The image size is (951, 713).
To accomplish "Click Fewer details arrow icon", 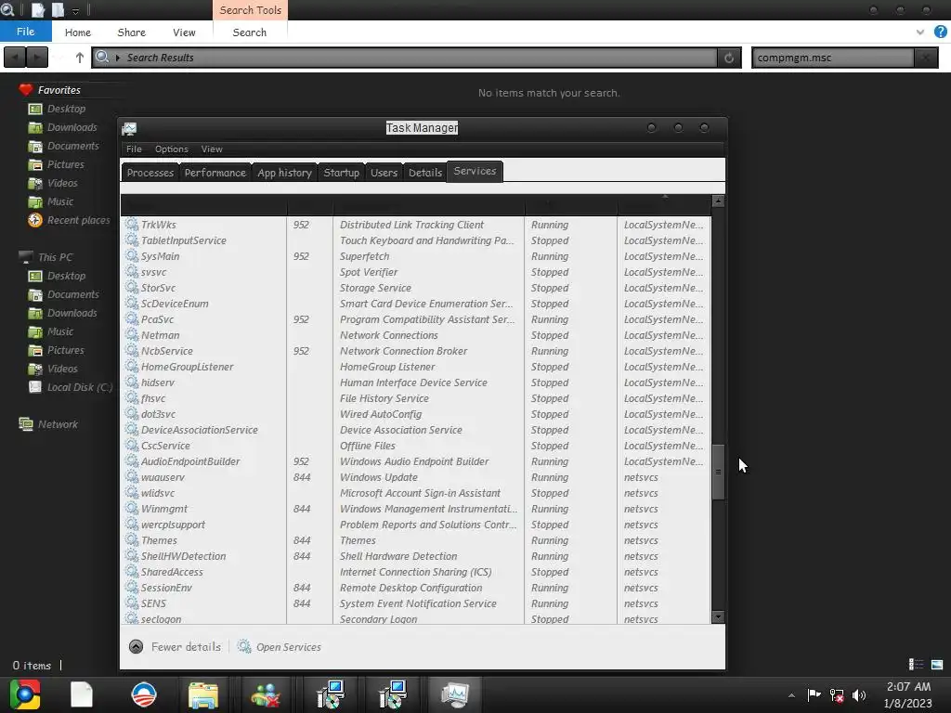I will (x=136, y=647).
